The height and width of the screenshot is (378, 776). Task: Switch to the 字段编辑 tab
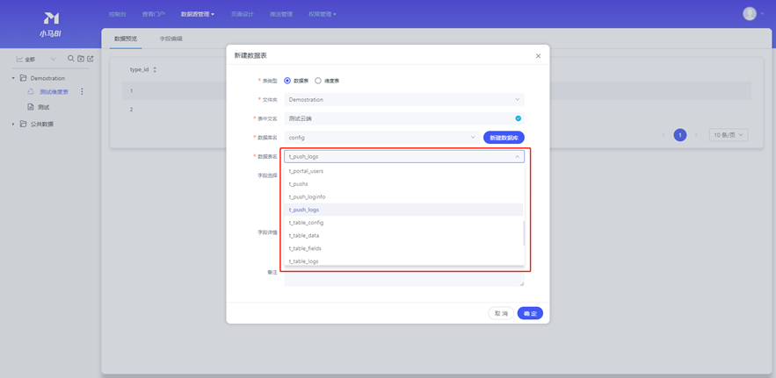tap(170, 39)
